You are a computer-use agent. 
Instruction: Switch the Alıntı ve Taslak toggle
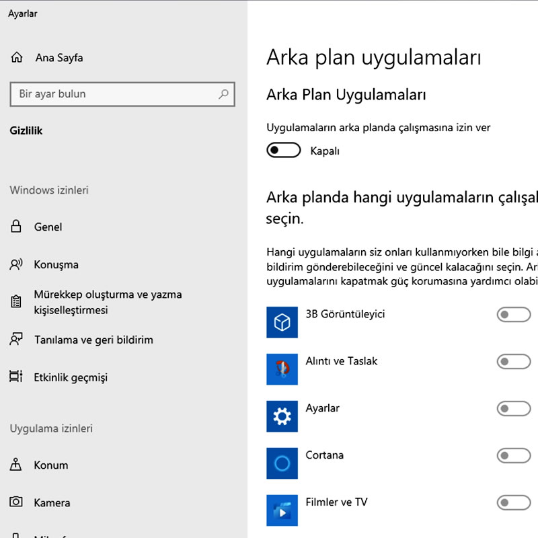[513, 362]
